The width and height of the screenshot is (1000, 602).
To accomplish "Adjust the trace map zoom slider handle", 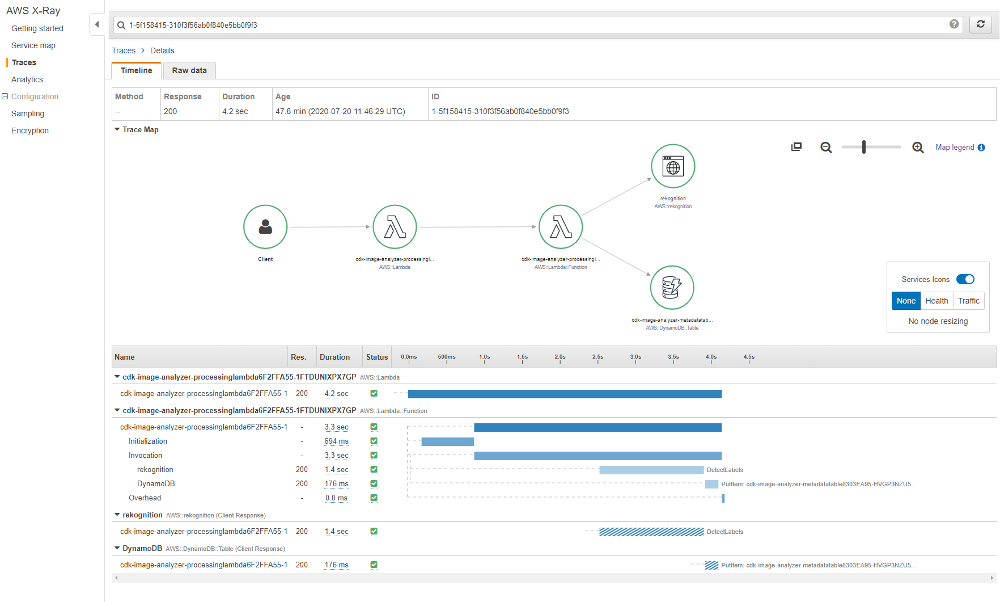I will 863,147.
